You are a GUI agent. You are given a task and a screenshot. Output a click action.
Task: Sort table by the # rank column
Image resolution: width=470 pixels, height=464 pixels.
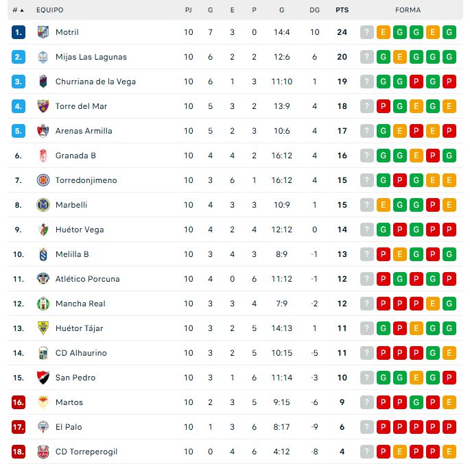pyautogui.click(x=18, y=10)
